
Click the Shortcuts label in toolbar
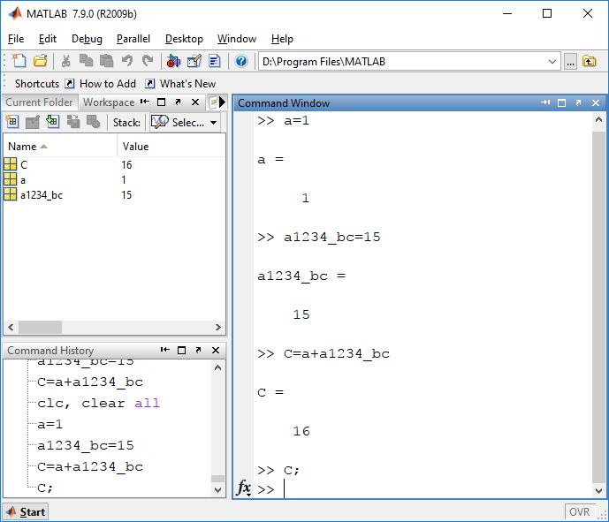pyautogui.click(x=37, y=84)
